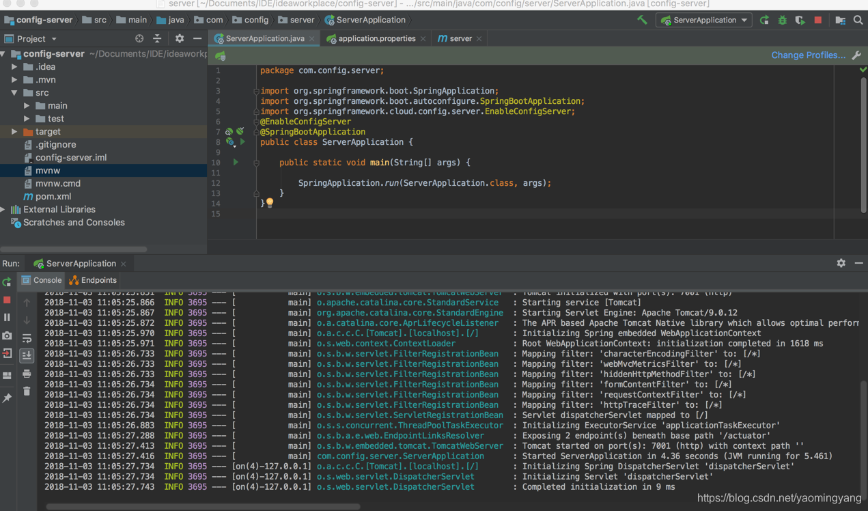Click the console horizontal scrollbar

click(203, 507)
